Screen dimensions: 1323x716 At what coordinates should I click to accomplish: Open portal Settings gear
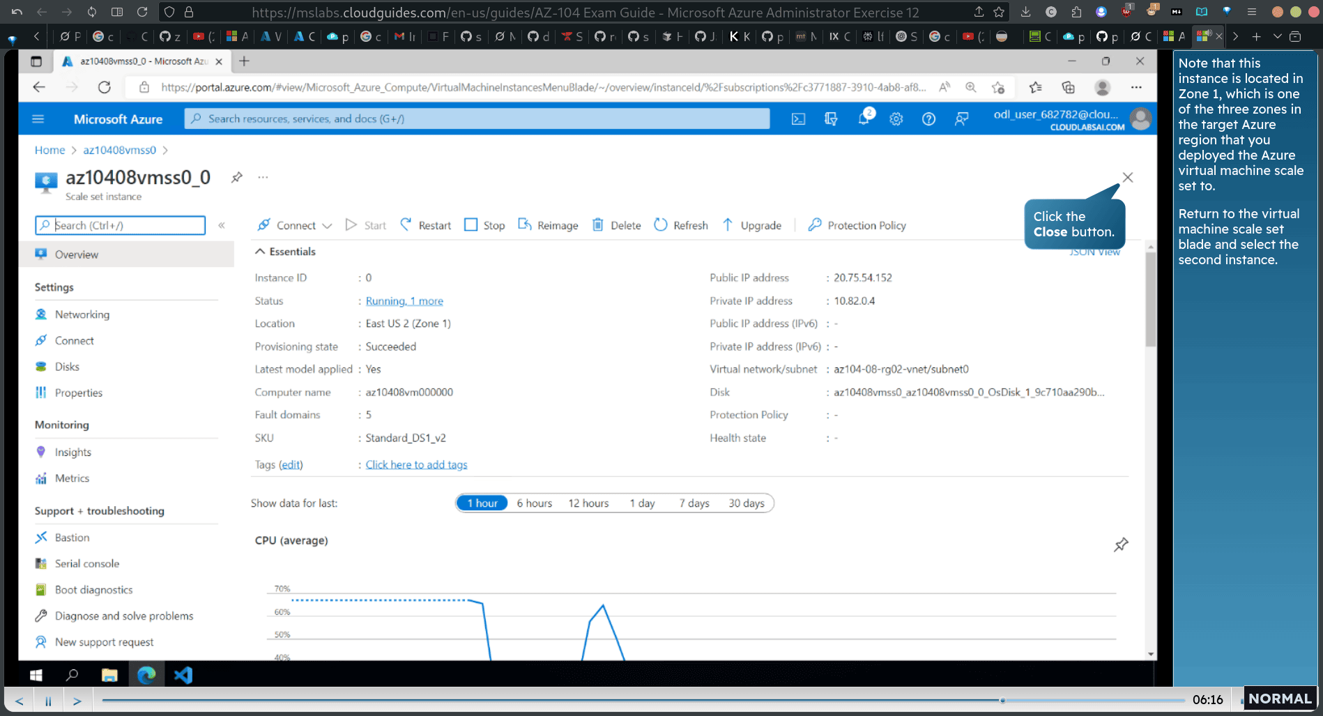[896, 119]
